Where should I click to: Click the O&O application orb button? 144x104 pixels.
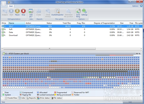4,4
